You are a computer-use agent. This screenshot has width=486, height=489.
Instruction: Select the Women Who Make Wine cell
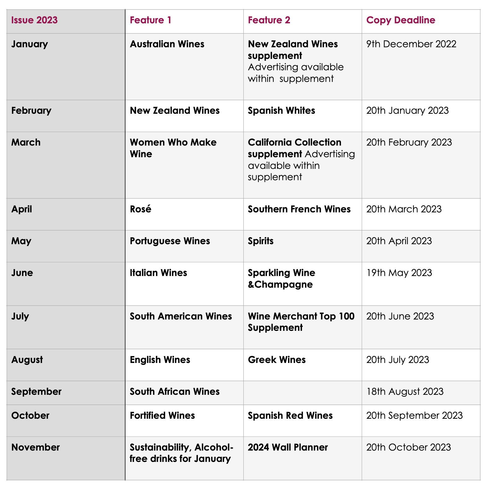(173, 148)
